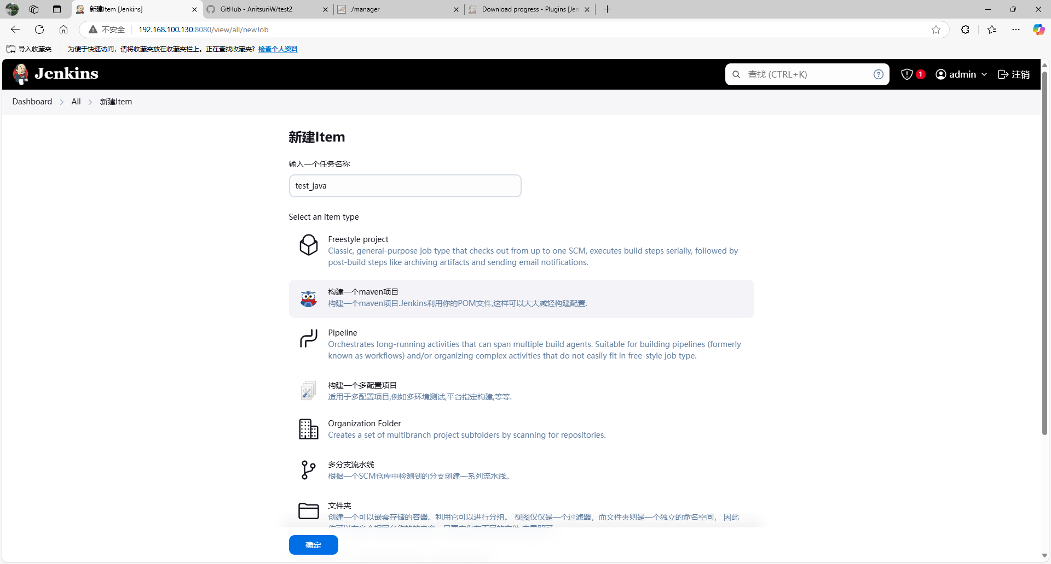Image resolution: width=1051 pixels, height=564 pixels.
Task: Select the Pipeline pipe icon
Action: point(308,338)
